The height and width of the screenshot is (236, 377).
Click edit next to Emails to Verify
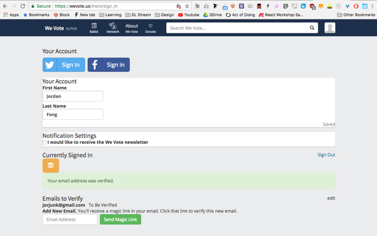(331, 198)
